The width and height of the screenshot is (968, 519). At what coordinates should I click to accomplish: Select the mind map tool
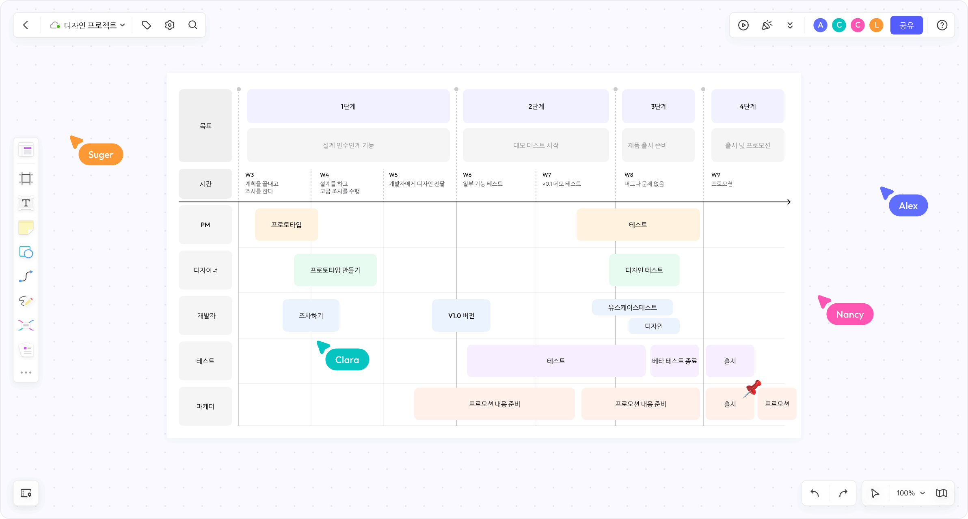pos(26,325)
